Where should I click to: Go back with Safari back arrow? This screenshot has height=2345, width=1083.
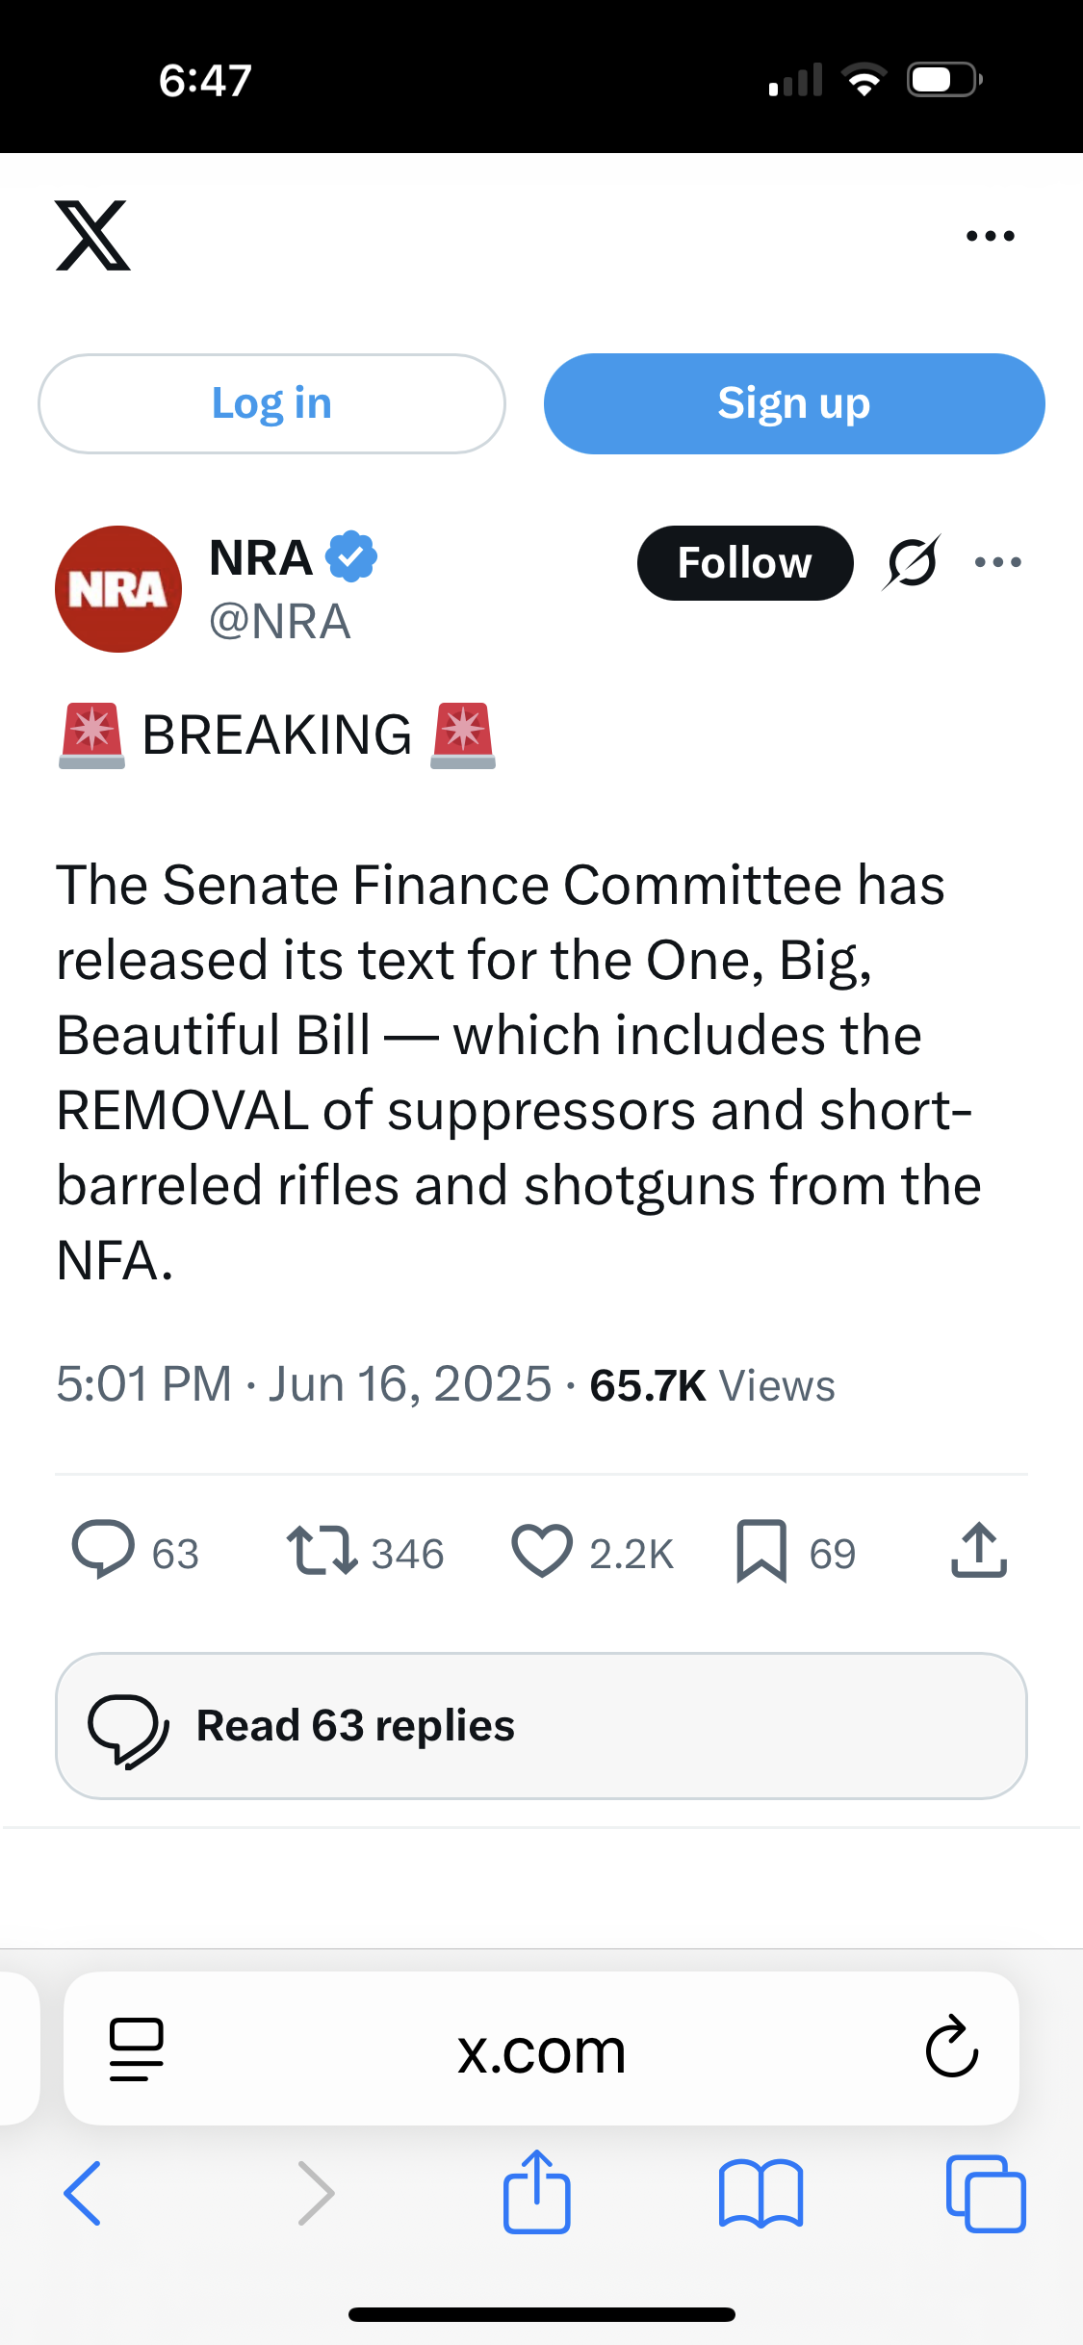click(83, 2193)
